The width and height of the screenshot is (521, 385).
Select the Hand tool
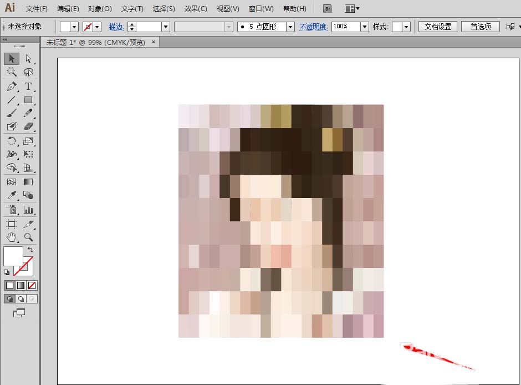tap(12, 237)
